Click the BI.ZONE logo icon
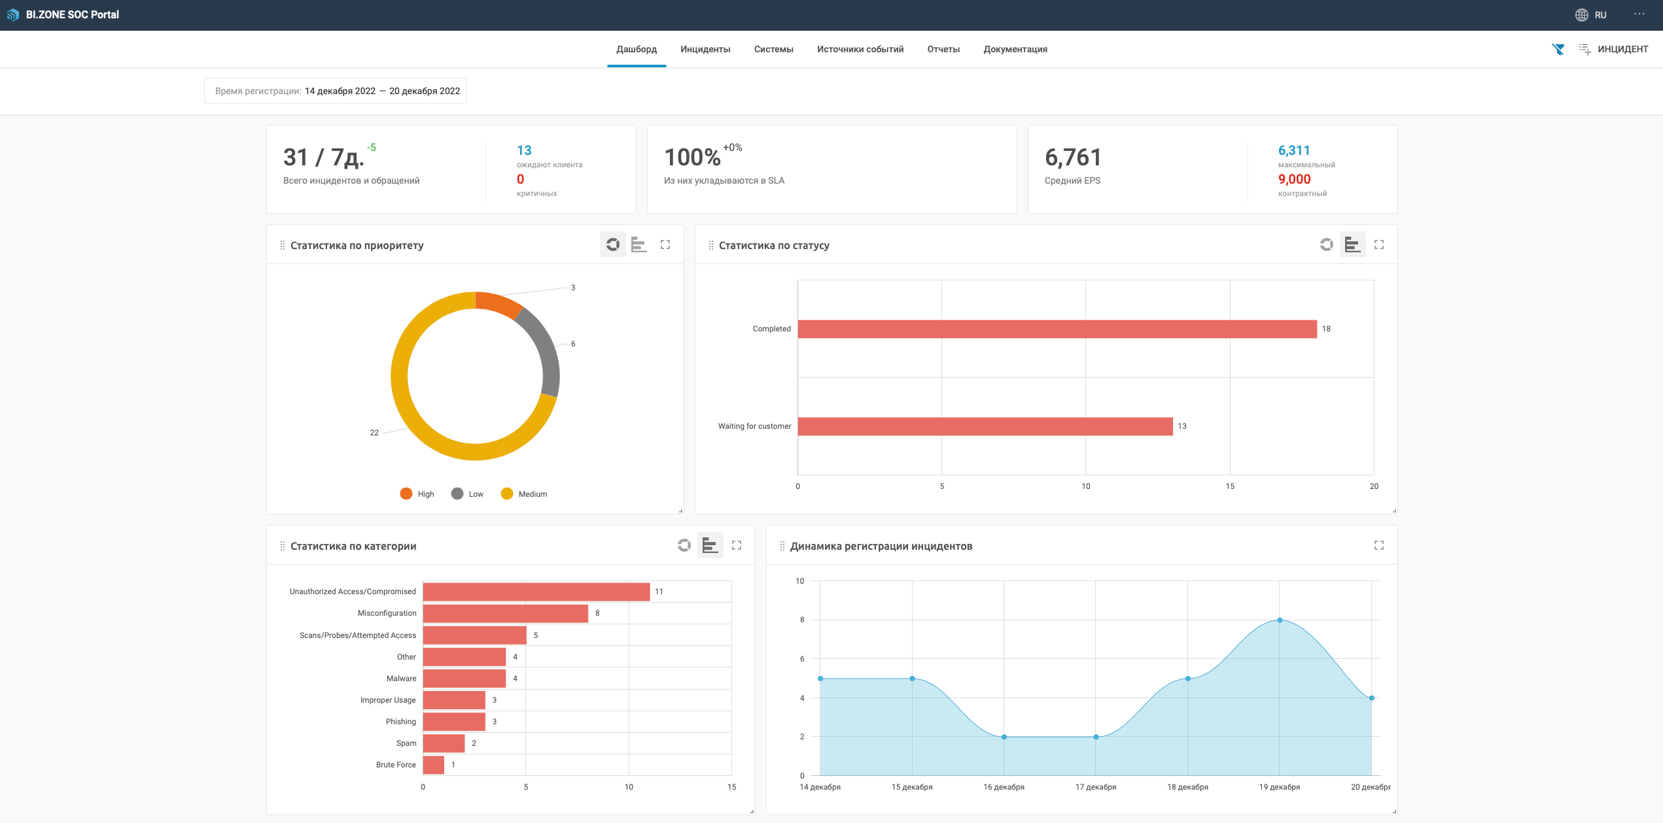This screenshot has height=823, width=1663. [x=13, y=14]
